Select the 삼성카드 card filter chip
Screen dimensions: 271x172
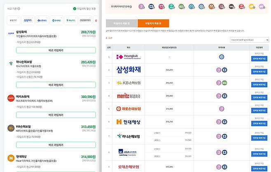click(x=28, y=21)
